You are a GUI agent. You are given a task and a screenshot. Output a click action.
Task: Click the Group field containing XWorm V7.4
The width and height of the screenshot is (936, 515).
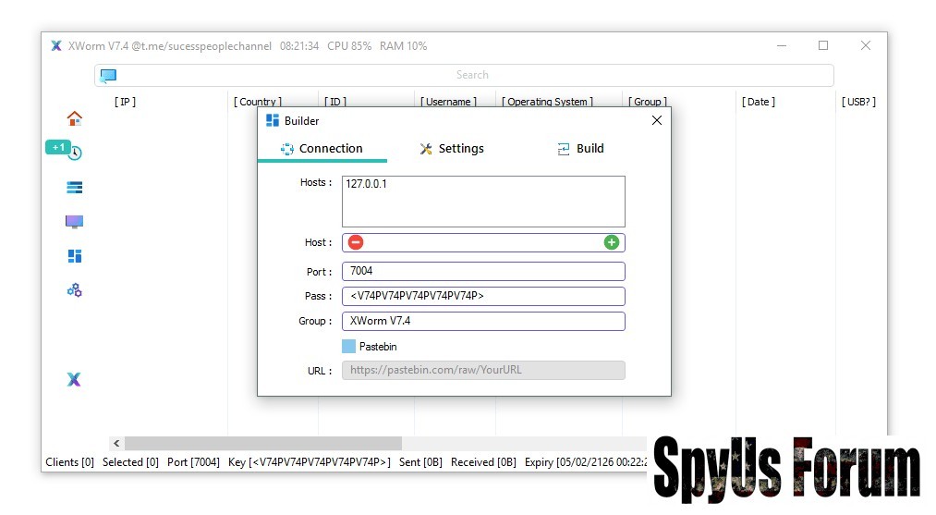(x=483, y=322)
